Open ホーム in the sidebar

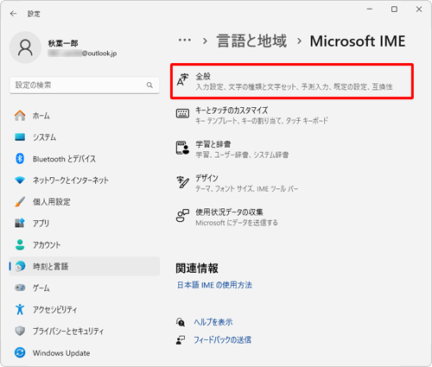point(85,116)
